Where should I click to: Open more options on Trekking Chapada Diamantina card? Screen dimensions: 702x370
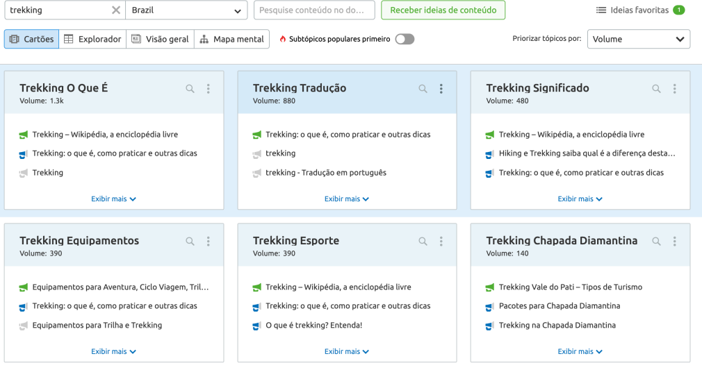[x=675, y=241]
